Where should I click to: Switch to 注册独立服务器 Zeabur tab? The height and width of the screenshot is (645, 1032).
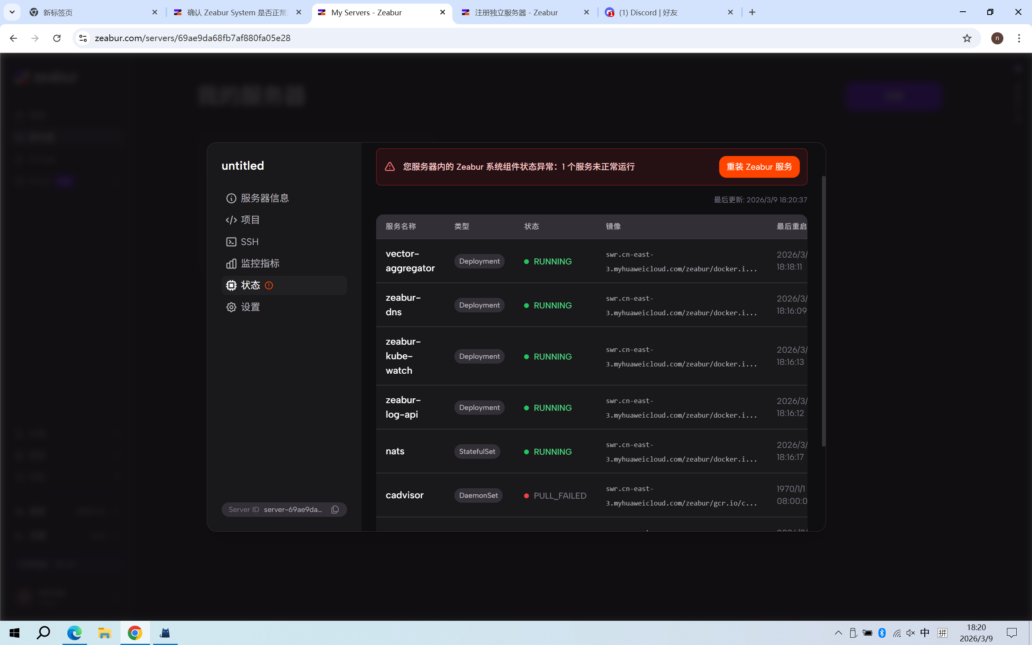click(516, 12)
